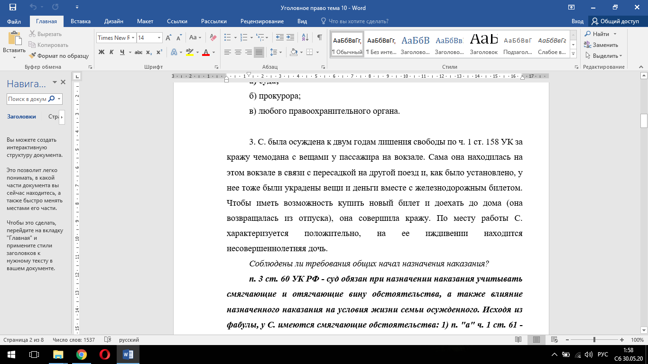The width and height of the screenshot is (648, 364).
Task: Toggle bold (Ж) formatting
Action: pos(102,52)
